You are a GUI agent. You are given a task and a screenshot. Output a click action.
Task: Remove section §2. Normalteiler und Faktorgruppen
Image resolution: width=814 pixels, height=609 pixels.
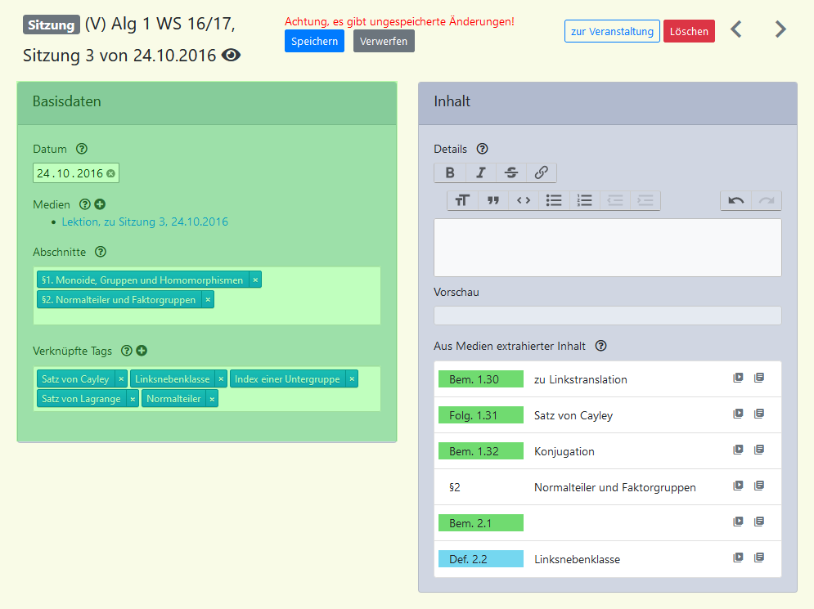pyautogui.click(x=208, y=300)
